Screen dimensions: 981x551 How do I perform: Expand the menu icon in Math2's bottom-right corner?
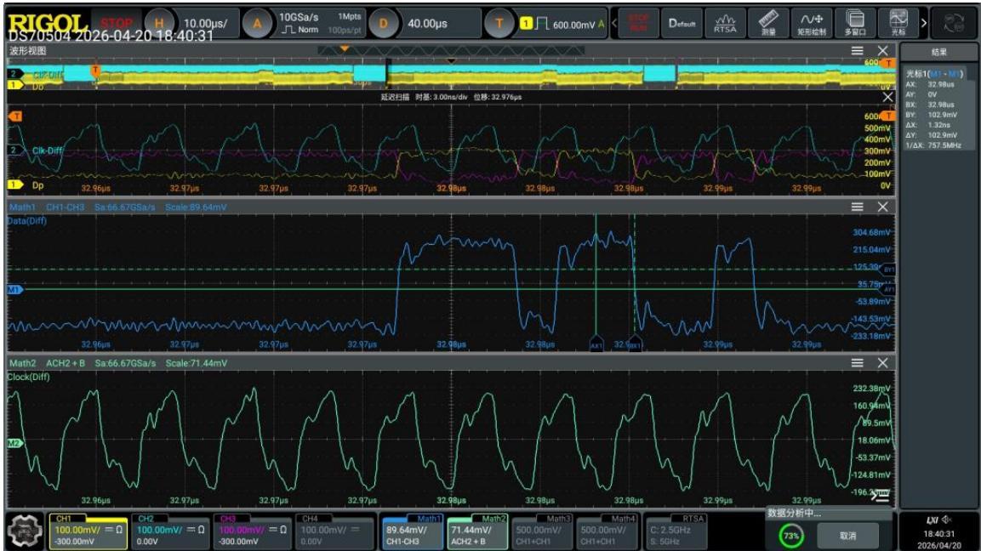pyautogui.click(x=880, y=496)
